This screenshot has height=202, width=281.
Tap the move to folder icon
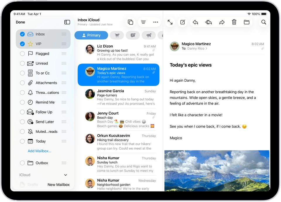tap(246, 22)
